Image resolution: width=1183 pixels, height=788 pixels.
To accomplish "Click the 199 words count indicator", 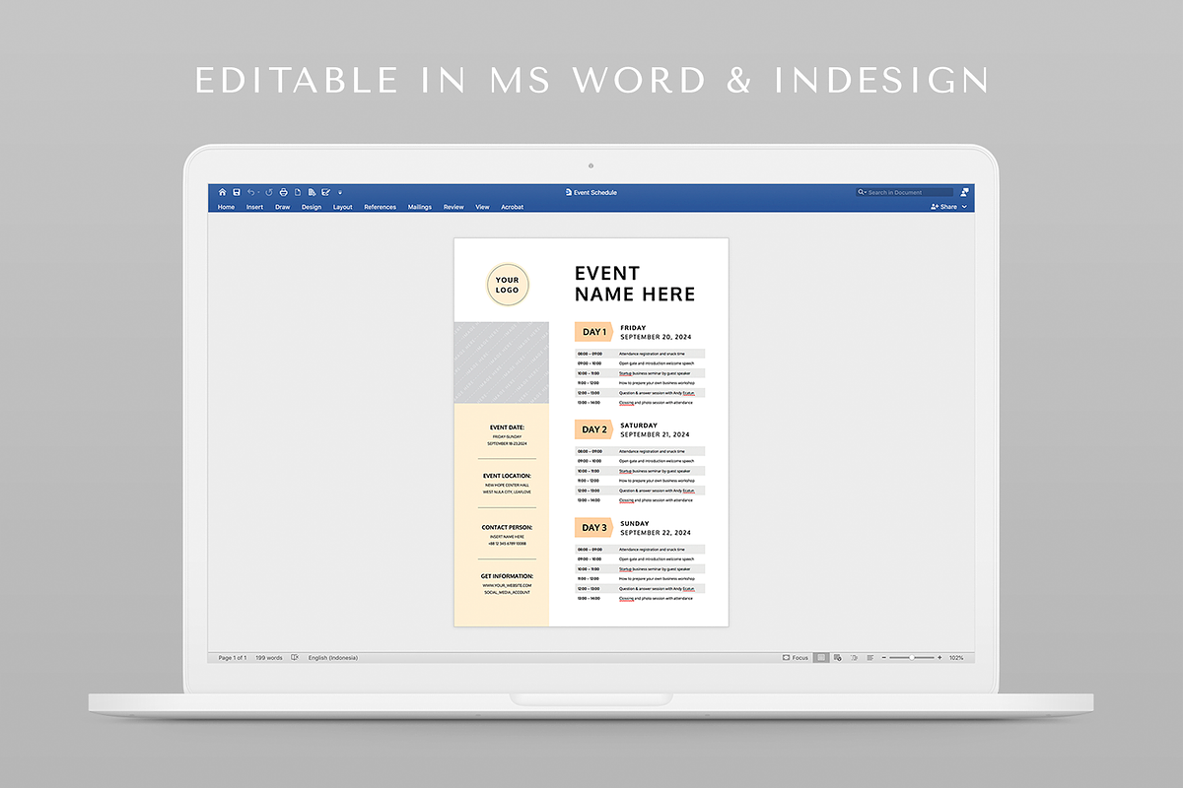I will pyautogui.click(x=269, y=657).
